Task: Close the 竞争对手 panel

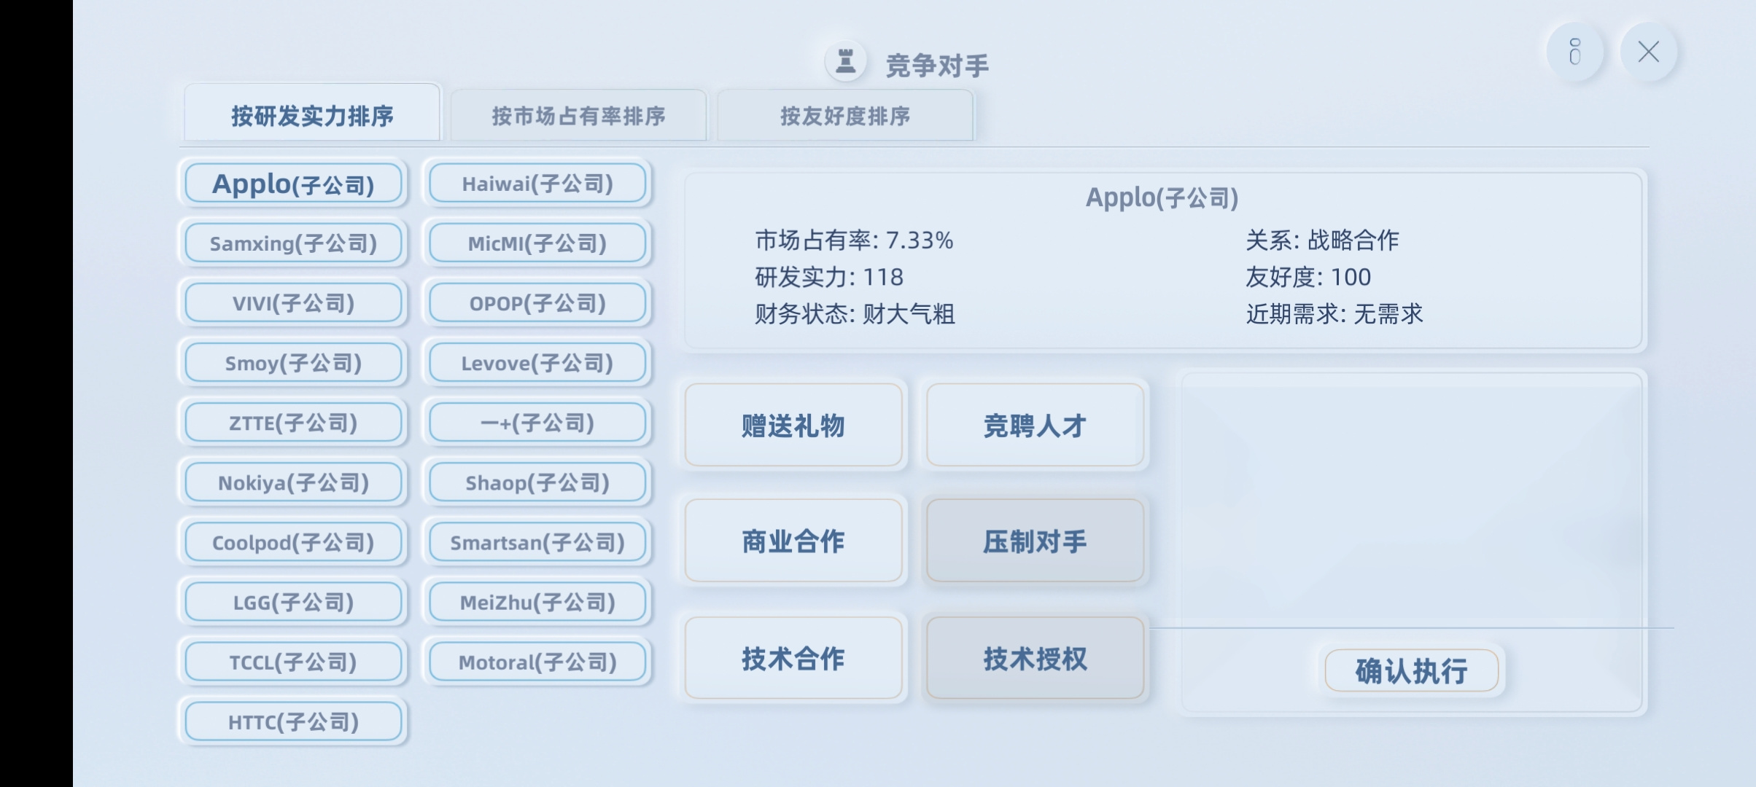Action: pos(1648,52)
